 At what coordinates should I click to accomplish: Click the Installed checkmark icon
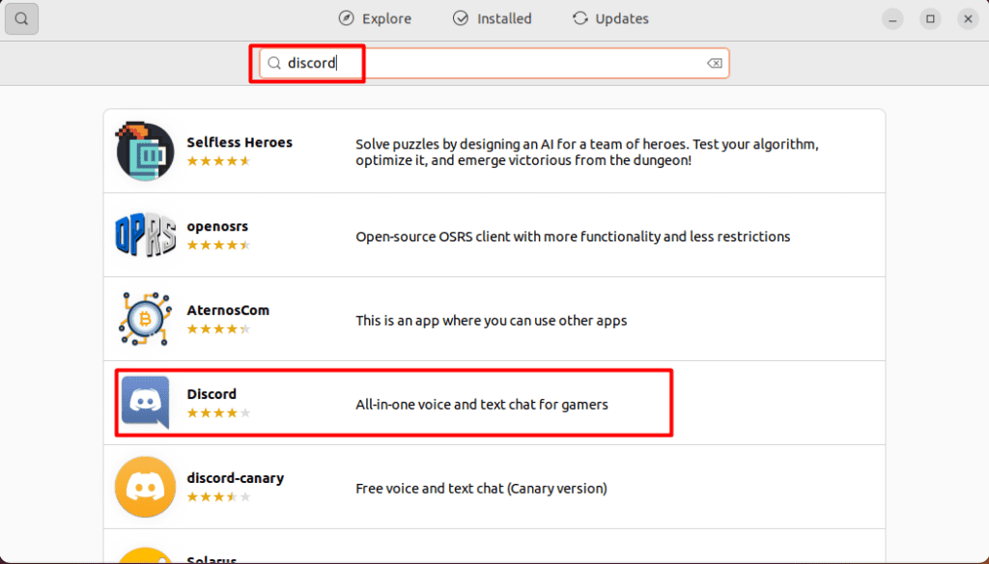pyautogui.click(x=461, y=18)
